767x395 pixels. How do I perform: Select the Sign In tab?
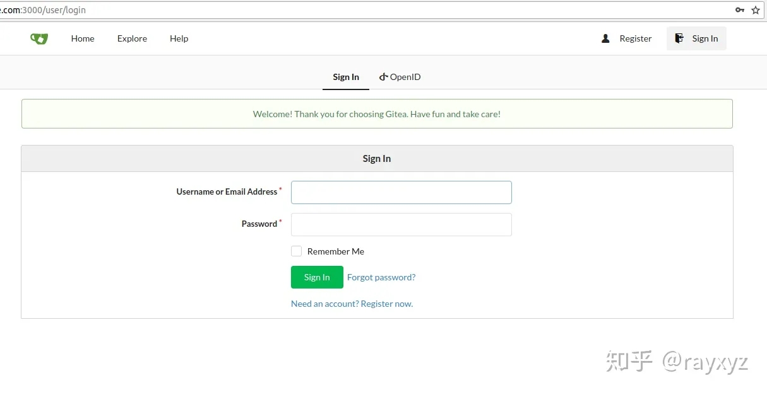pyautogui.click(x=346, y=77)
